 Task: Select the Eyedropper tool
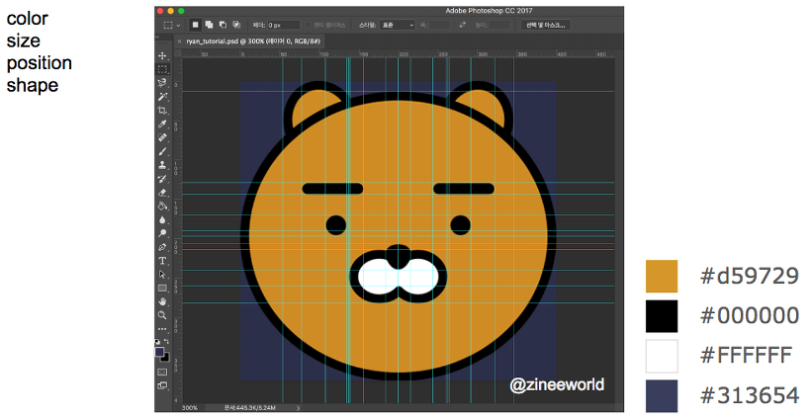tap(162, 125)
